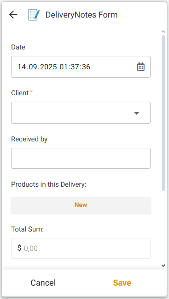Image resolution: width=169 pixels, height=299 pixels.
Task: Add a product with the New button
Action: (81, 205)
